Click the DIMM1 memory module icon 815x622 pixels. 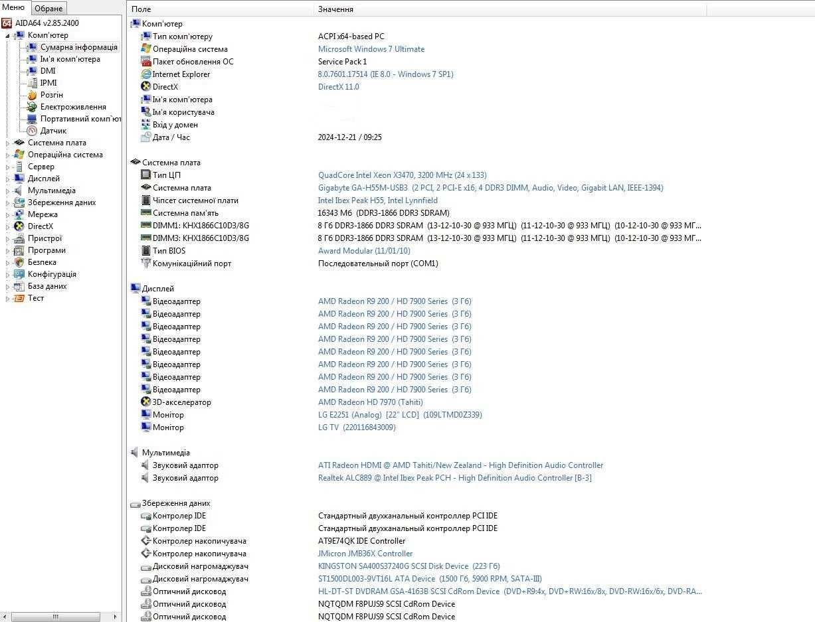[146, 226]
